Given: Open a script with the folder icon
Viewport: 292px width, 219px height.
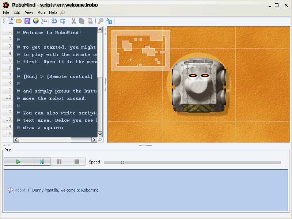Looking at the screenshot, I should pos(19,21).
